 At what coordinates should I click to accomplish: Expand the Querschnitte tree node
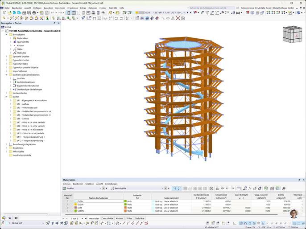coord(11,42)
